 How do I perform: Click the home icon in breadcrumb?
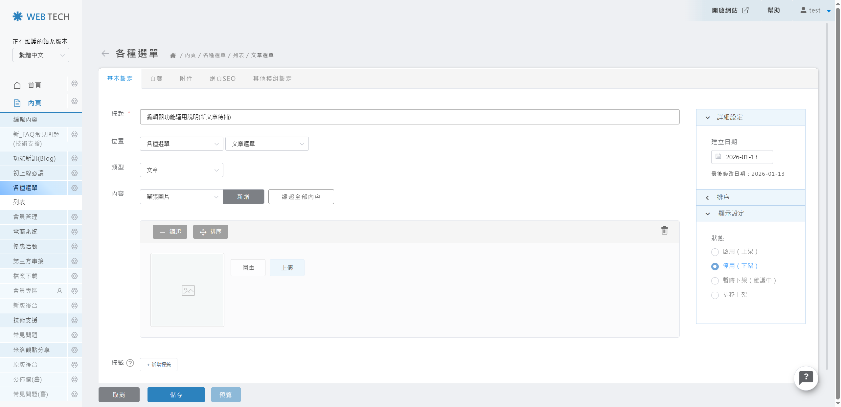pyautogui.click(x=173, y=56)
